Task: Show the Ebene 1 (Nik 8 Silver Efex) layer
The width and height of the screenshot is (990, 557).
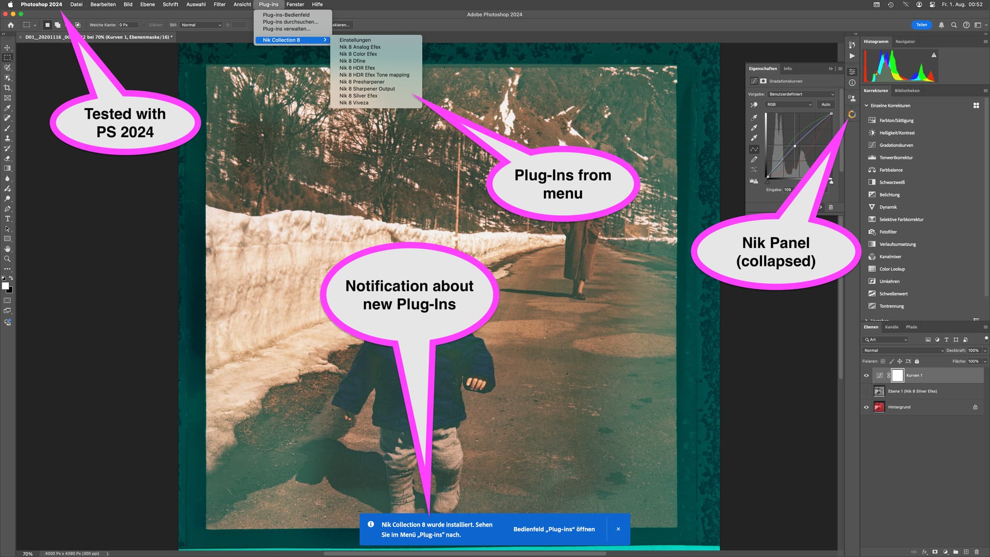Action: (x=866, y=391)
